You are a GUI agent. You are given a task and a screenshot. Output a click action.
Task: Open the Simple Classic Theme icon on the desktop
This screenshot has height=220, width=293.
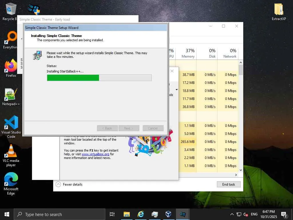(x=34, y=9)
